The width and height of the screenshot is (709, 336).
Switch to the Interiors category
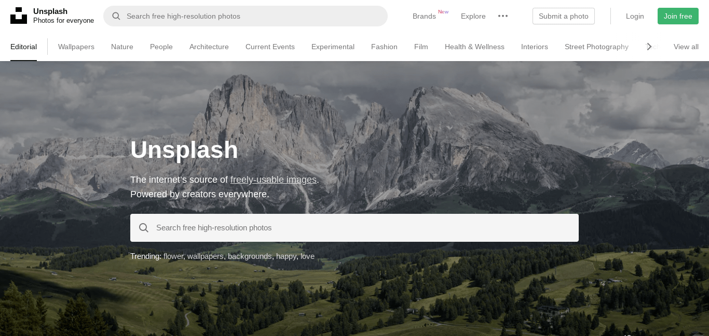point(535,47)
